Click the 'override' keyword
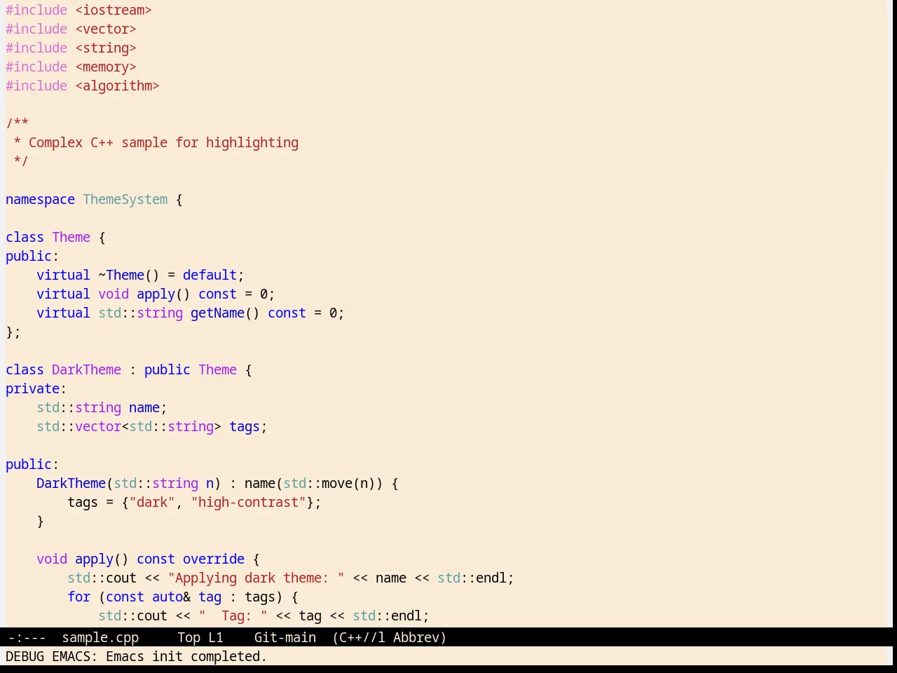 (214, 559)
